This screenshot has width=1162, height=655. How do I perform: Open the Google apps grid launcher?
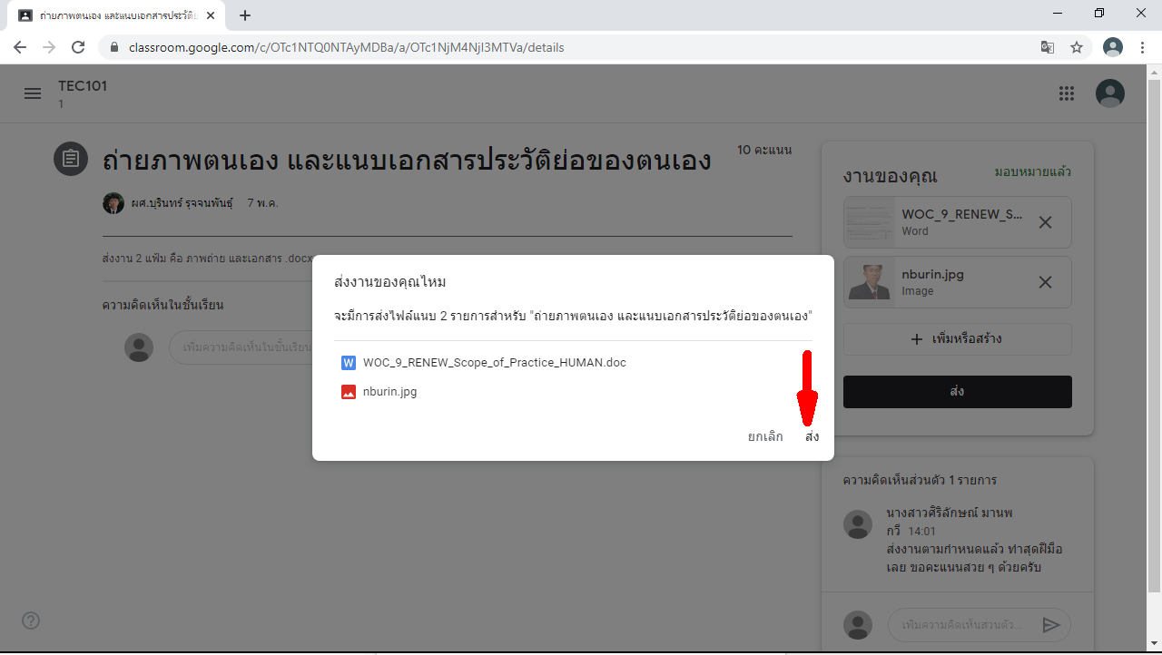pos(1067,93)
